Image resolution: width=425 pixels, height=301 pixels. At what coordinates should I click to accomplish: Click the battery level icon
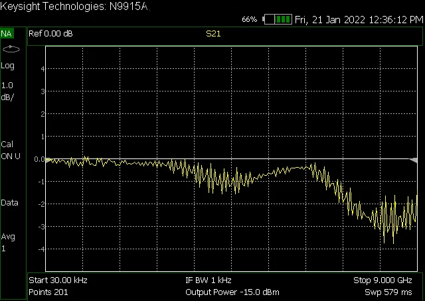(x=278, y=19)
